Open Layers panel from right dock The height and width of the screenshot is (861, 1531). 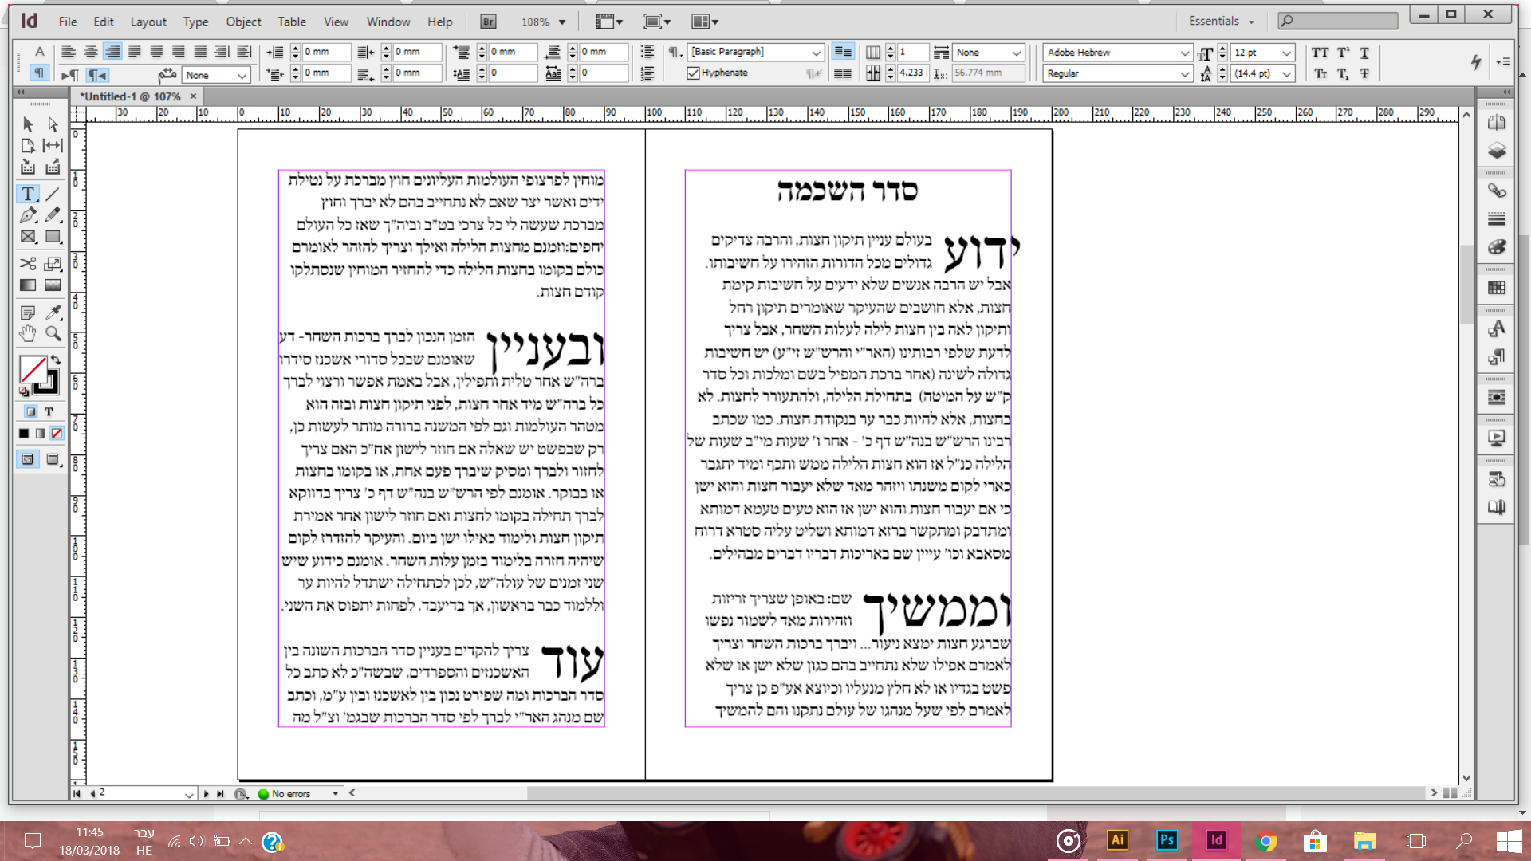point(1497,151)
